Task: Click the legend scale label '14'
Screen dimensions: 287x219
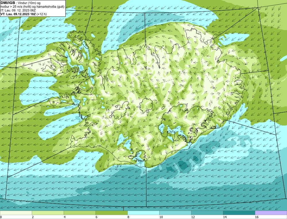Action: (225, 217)
